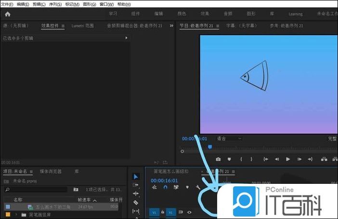
Task: Expand the 简笔画竖屏 bin folder
Action: click(x=16, y=215)
